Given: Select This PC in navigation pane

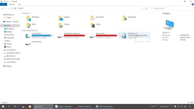Looking at the screenshot, I should [x=8, y=25].
